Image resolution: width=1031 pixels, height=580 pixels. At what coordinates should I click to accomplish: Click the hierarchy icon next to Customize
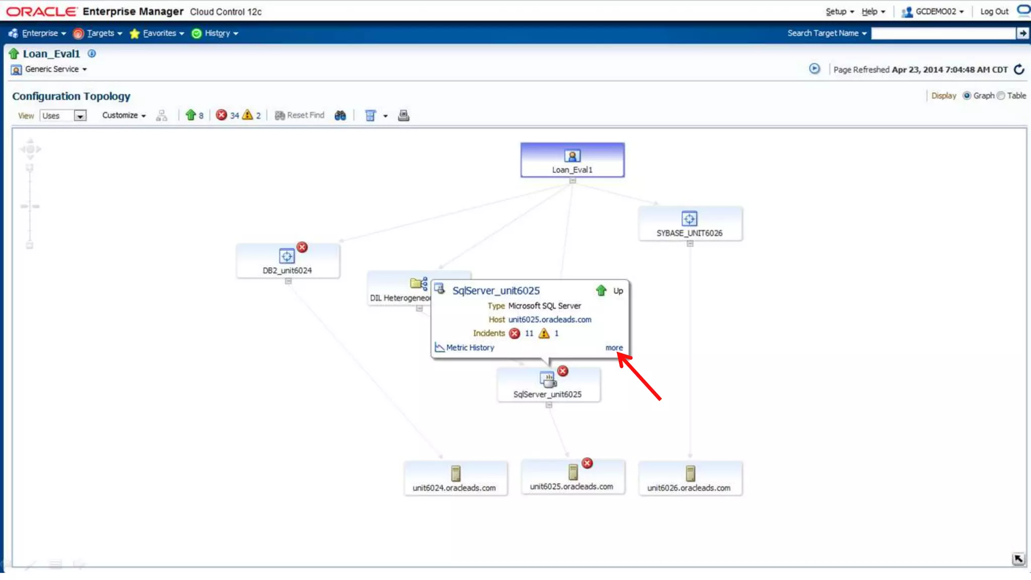pyautogui.click(x=162, y=115)
